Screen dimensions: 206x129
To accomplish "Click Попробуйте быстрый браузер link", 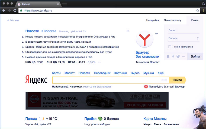I will click(167, 87).
